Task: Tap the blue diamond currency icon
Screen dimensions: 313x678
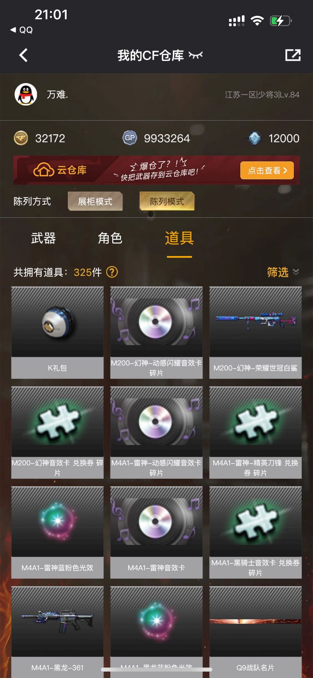Action: [x=255, y=138]
